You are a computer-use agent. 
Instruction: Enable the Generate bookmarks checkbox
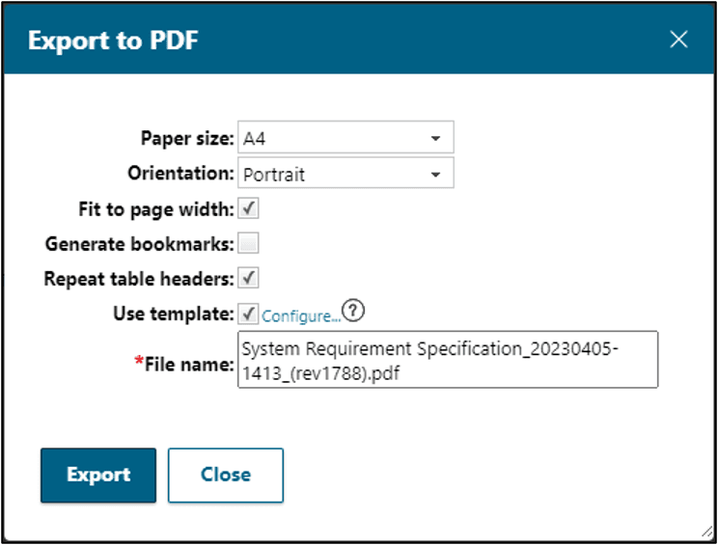pos(248,243)
